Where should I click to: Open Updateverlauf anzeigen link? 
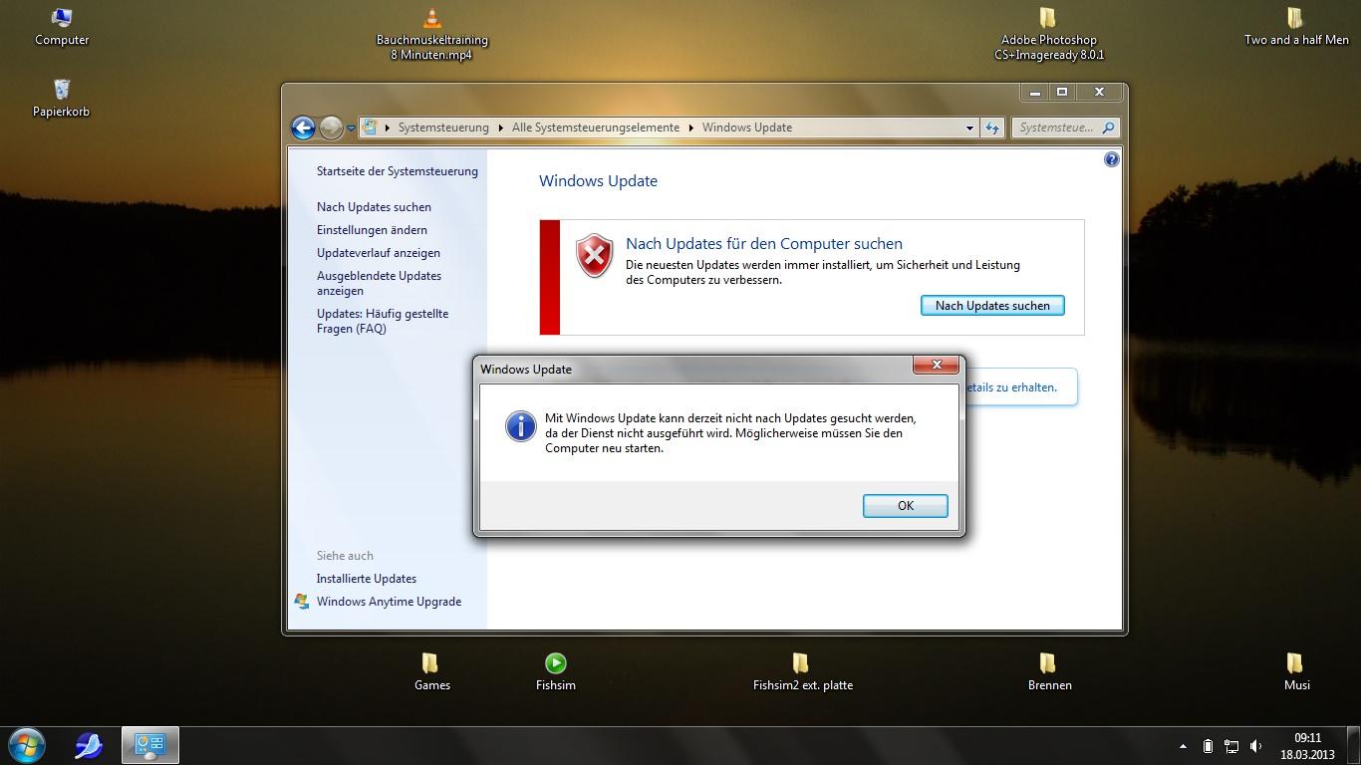(379, 253)
